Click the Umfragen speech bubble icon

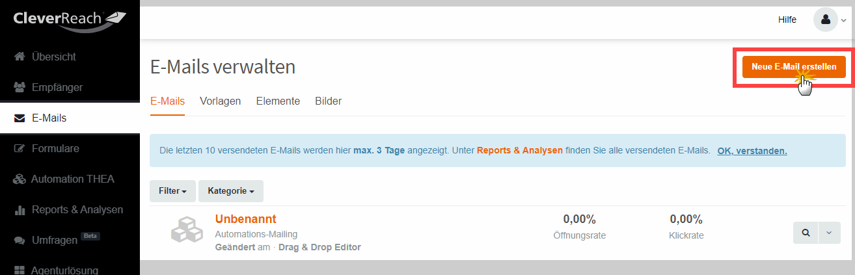(20, 241)
